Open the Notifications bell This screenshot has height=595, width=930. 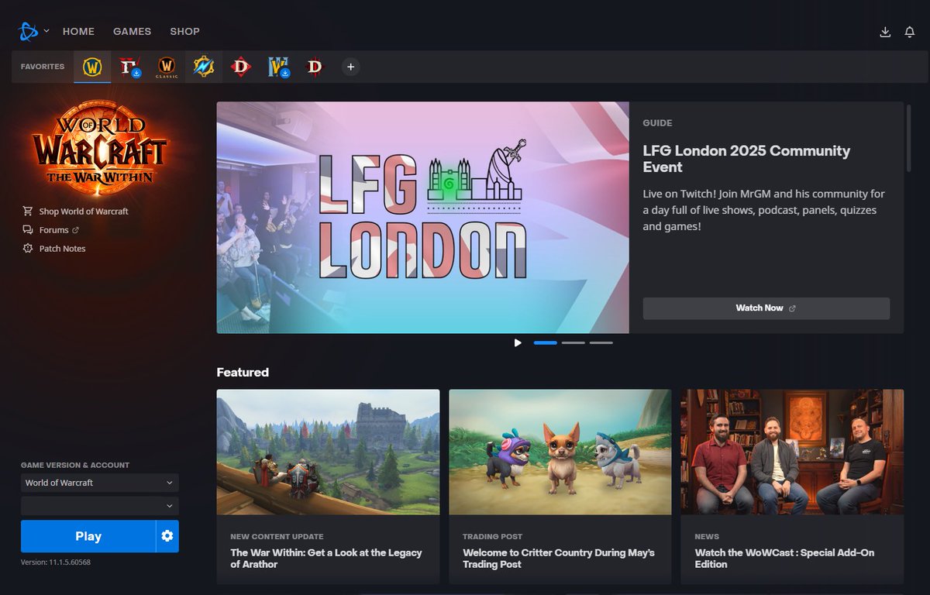pyautogui.click(x=910, y=31)
